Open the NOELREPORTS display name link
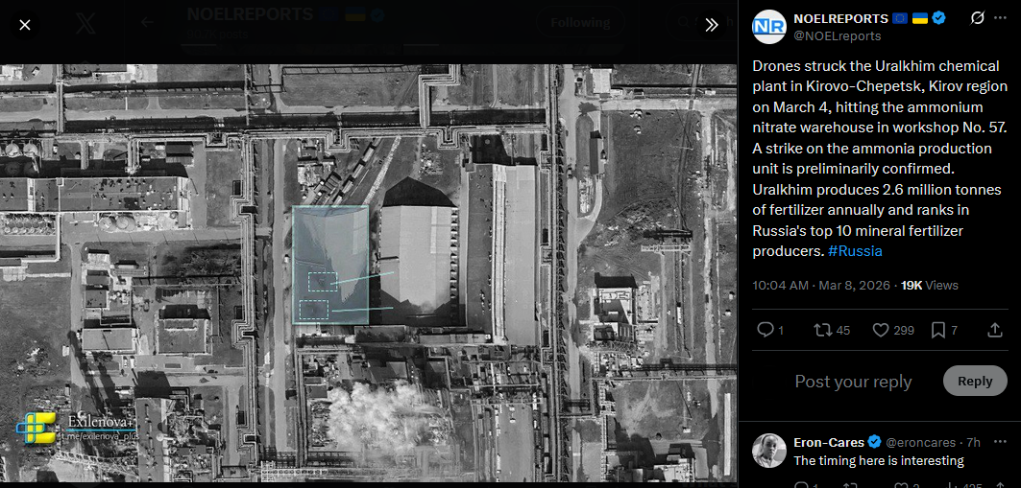The width and height of the screenshot is (1021, 488). 841,18
